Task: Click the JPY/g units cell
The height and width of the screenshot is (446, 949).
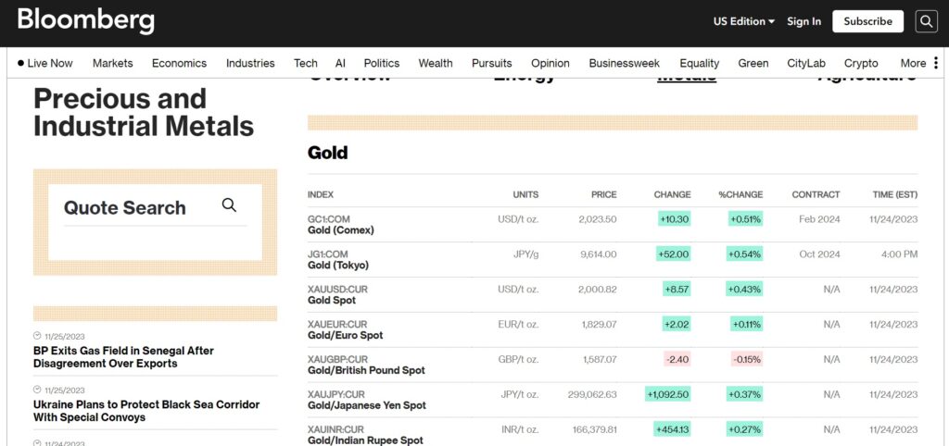Action: [525, 254]
